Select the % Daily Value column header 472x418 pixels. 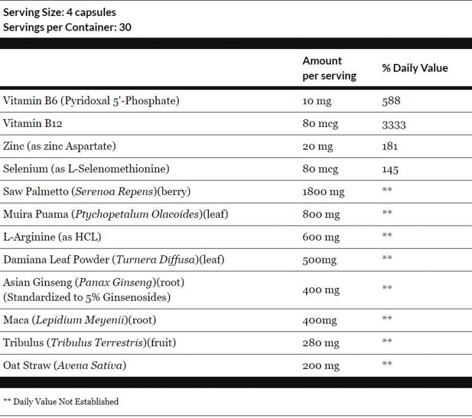(415, 68)
